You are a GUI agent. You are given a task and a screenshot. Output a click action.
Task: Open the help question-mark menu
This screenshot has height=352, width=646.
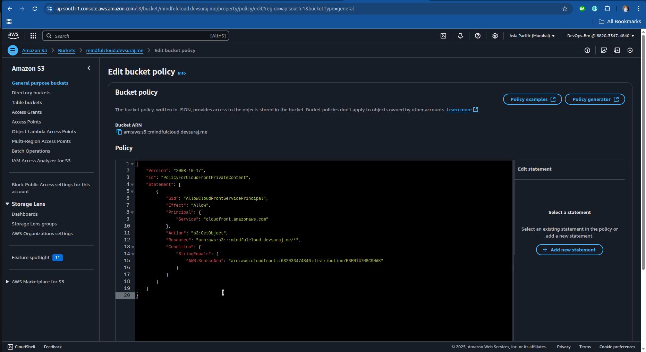(478, 36)
